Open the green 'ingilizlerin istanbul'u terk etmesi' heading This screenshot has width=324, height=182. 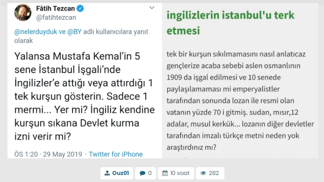click(x=230, y=23)
